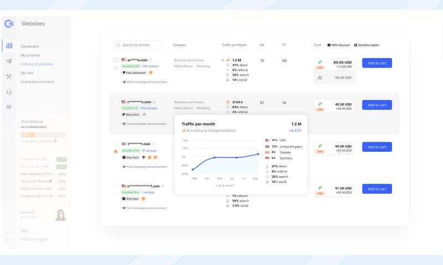Go to Dashboard in the sidebar menu

tap(29, 46)
